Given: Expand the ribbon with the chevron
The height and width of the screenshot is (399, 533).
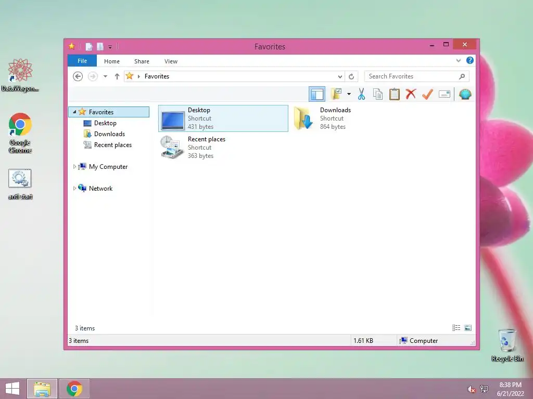Looking at the screenshot, I should pyautogui.click(x=458, y=61).
